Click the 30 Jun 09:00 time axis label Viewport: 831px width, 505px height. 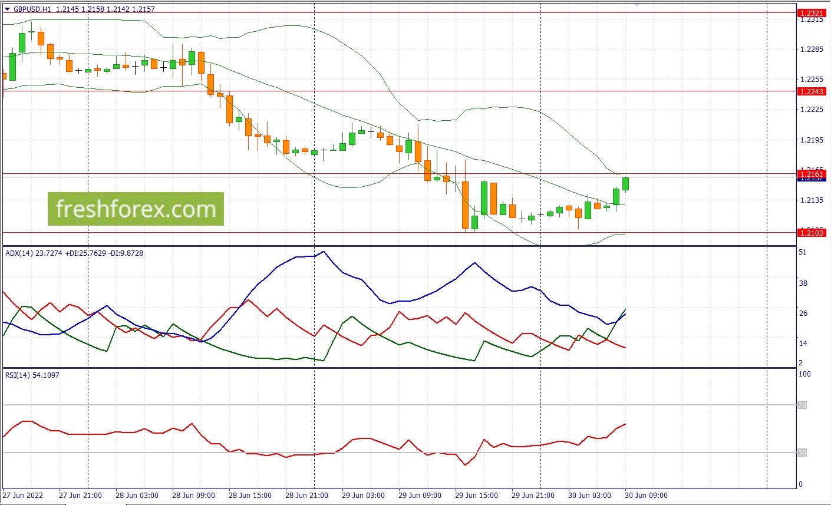click(646, 495)
